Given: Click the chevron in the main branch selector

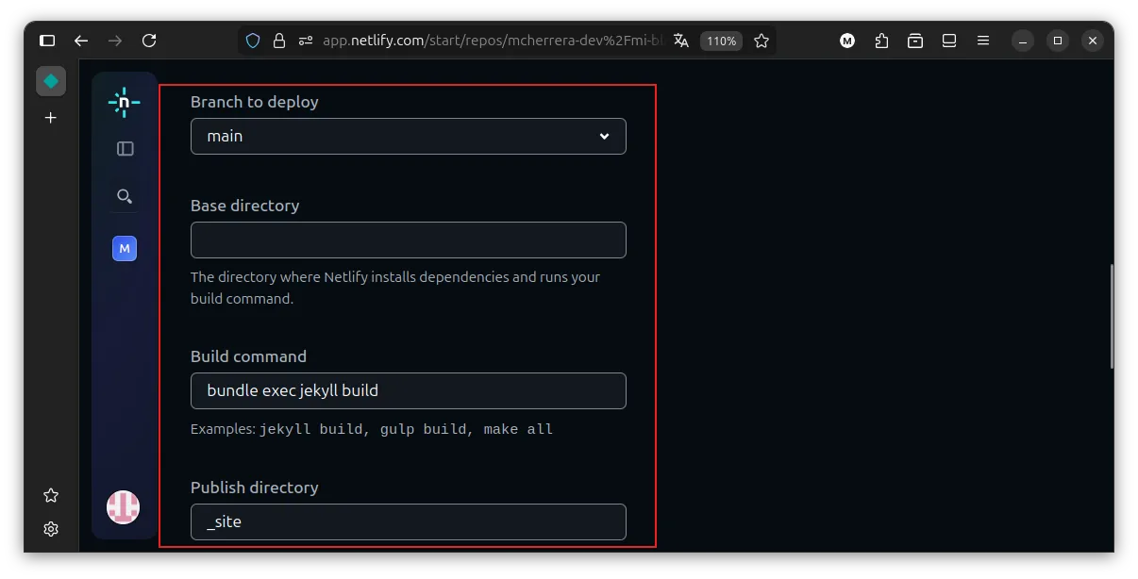Looking at the screenshot, I should 604,136.
